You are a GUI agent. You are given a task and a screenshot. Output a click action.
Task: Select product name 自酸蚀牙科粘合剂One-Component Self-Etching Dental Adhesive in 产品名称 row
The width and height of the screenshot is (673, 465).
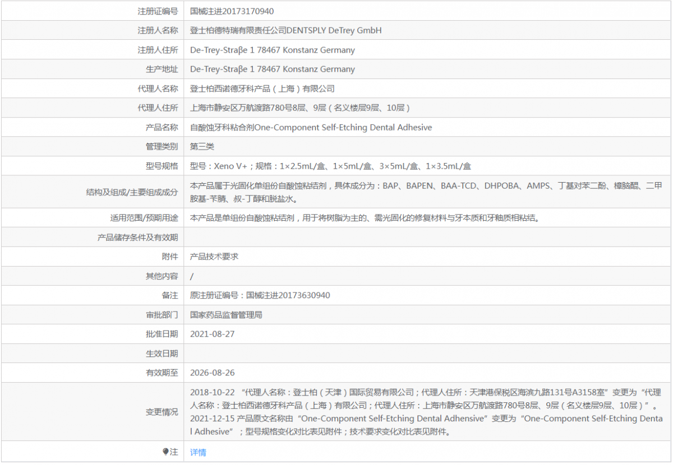(311, 127)
